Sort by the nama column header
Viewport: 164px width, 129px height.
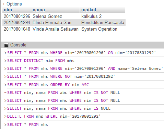click(x=39, y=10)
